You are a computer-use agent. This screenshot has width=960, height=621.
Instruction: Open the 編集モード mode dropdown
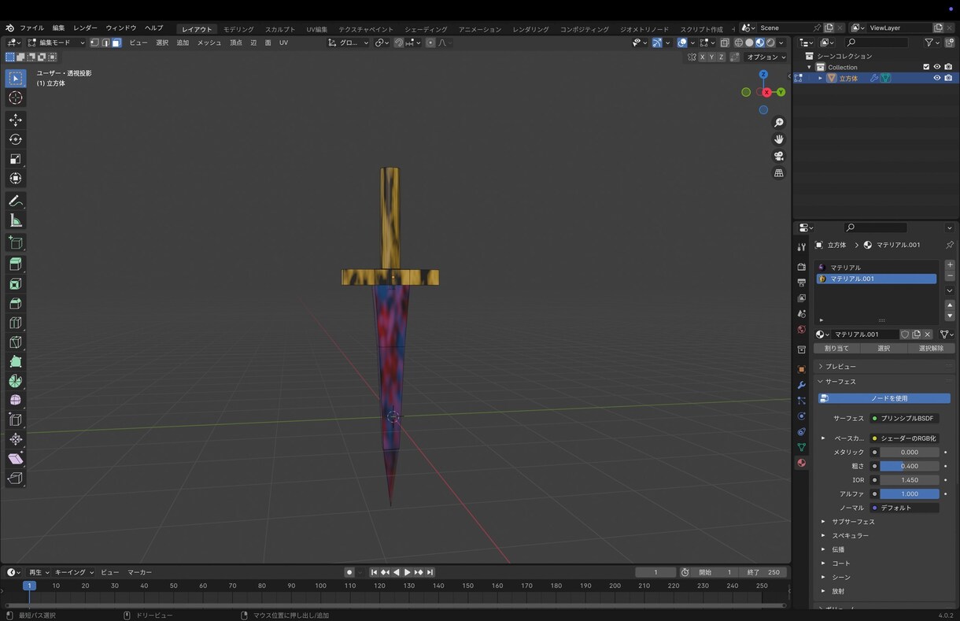pos(57,43)
